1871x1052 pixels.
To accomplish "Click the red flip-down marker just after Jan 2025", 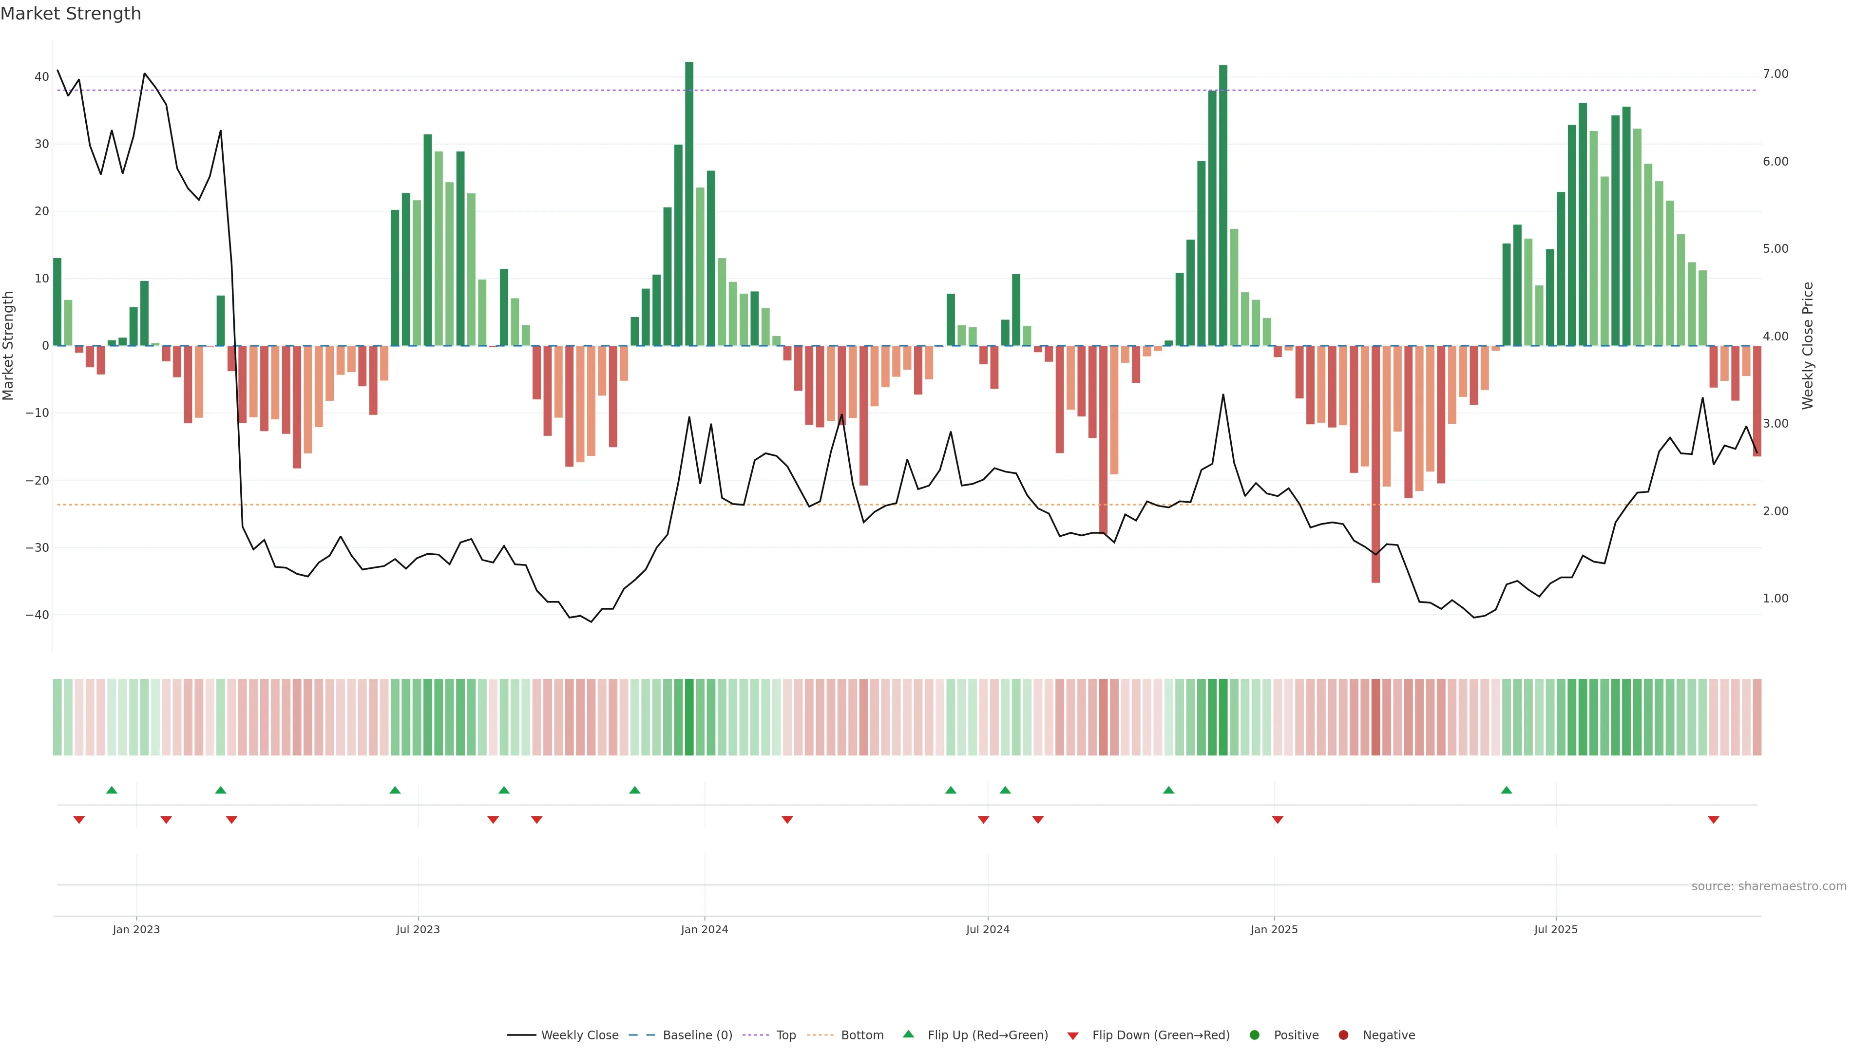I will (1278, 820).
